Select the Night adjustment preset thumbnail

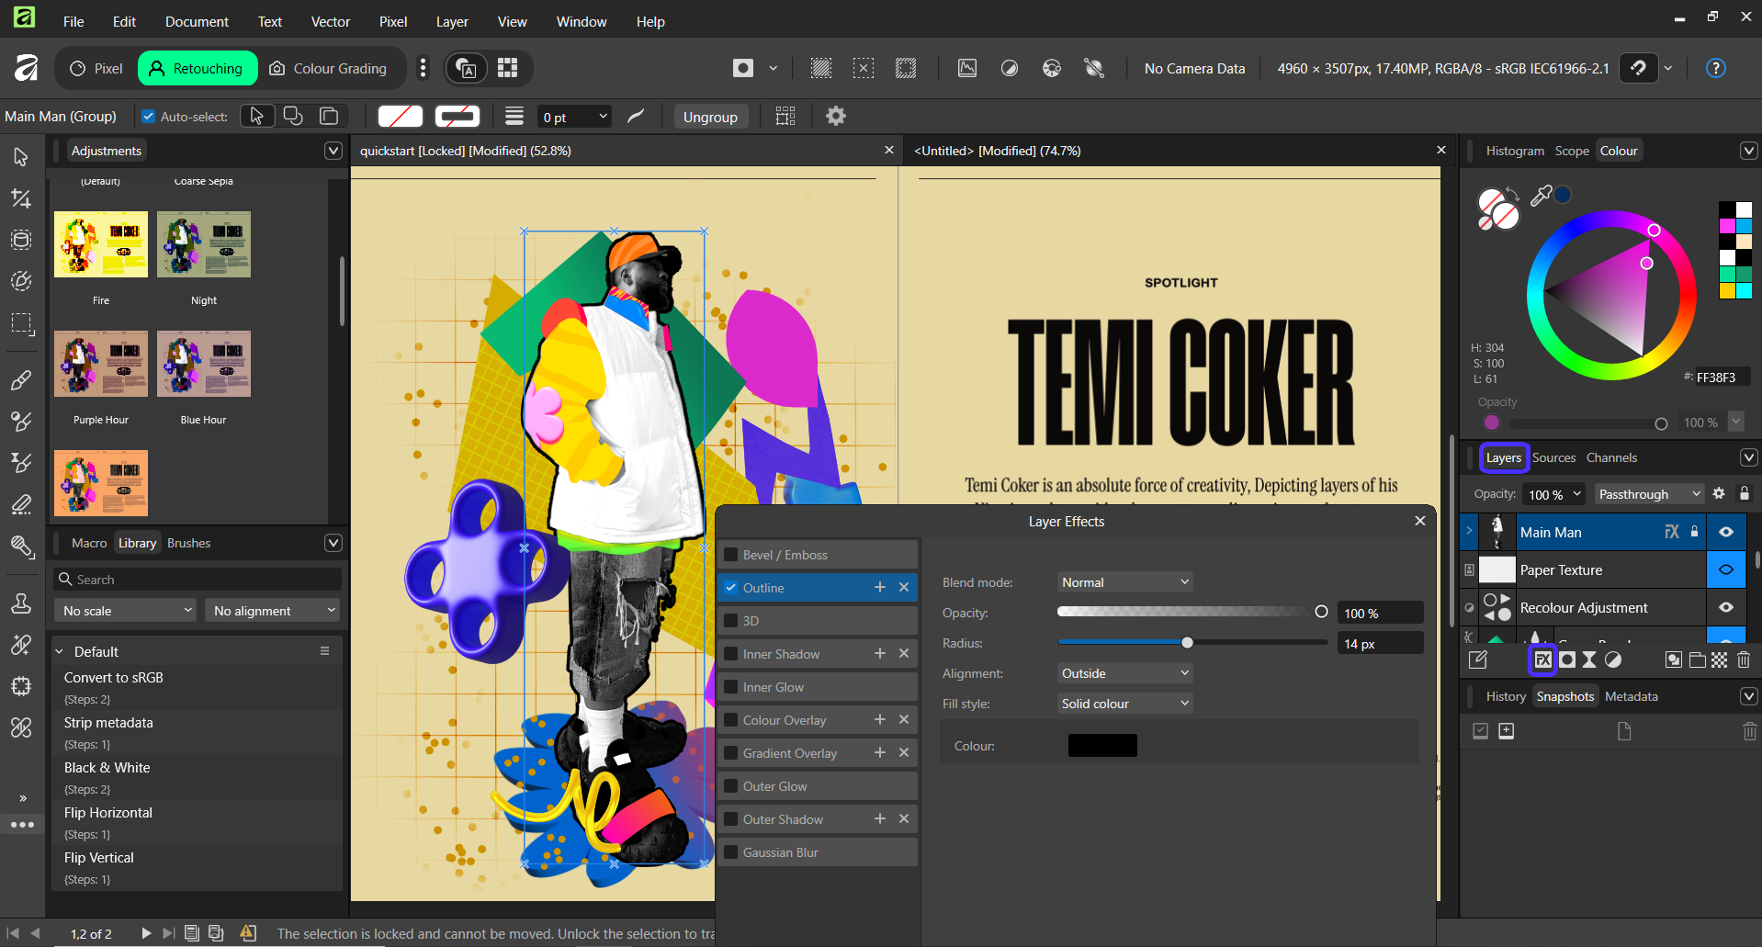(x=204, y=245)
